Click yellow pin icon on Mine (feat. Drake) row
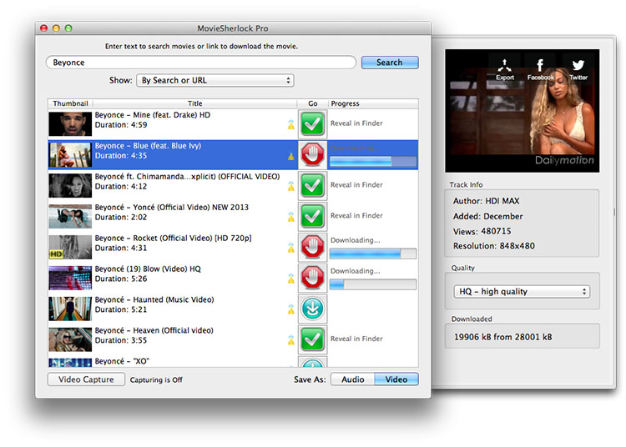Screen dimensions: 626x447 pyautogui.click(x=291, y=125)
